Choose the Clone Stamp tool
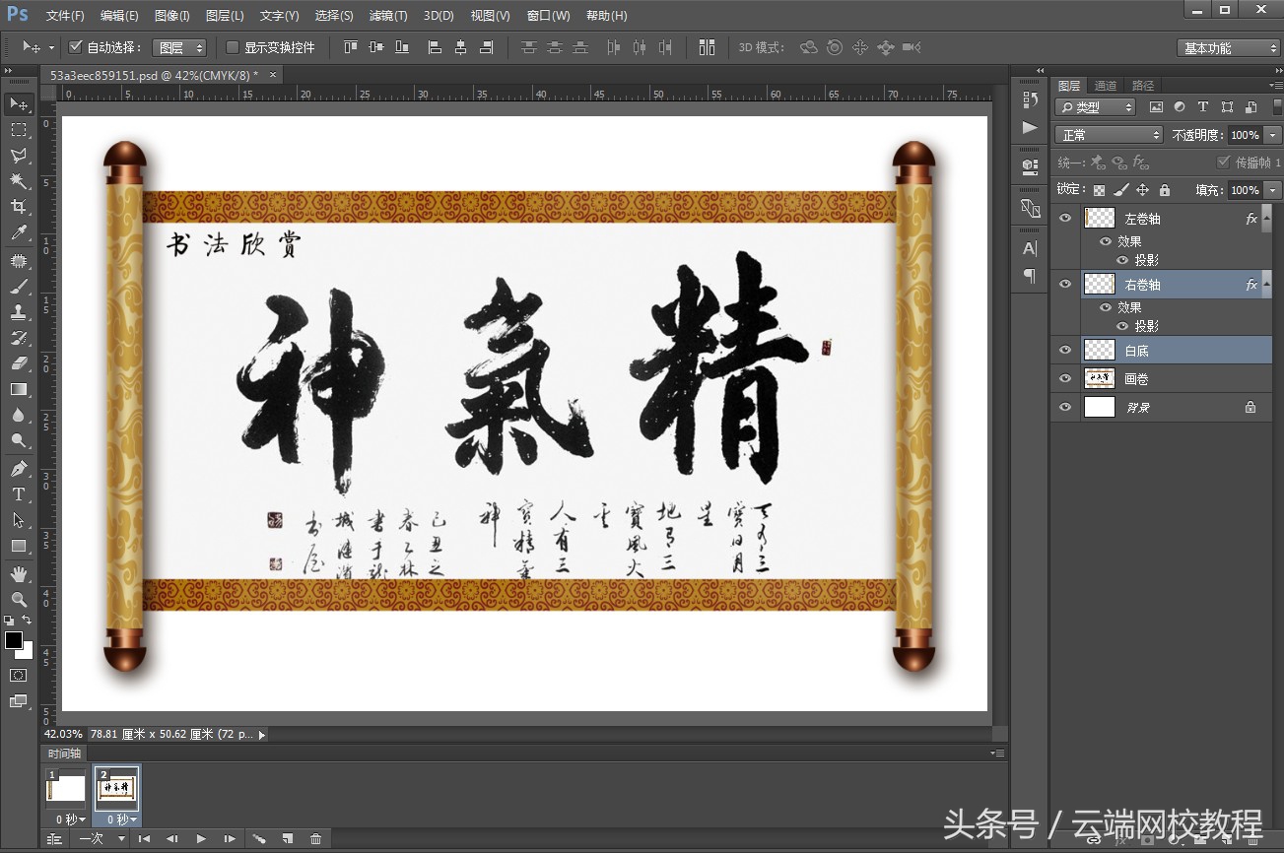Viewport: 1284px width, 853px height. point(20,311)
